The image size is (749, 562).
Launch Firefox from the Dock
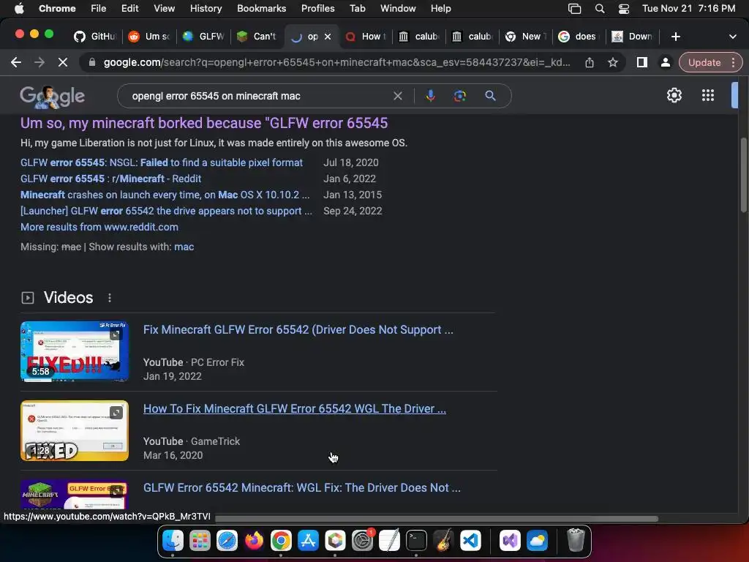coord(254,541)
